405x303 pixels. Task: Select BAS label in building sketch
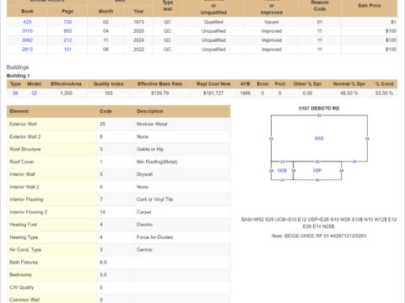(319, 138)
